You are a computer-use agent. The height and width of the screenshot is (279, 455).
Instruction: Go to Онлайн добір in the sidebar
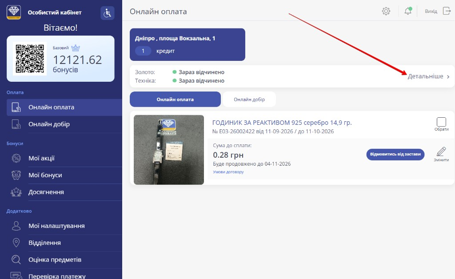pyautogui.click(x=64, y=124)
